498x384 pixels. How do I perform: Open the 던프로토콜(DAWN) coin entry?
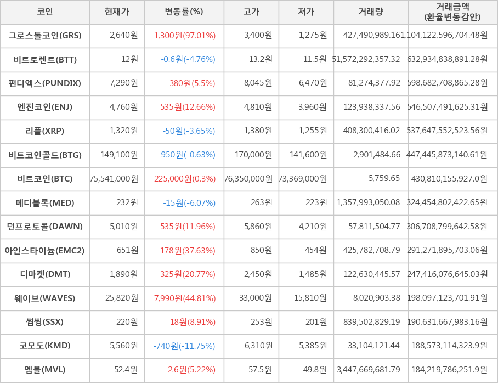tap(45, 227)
